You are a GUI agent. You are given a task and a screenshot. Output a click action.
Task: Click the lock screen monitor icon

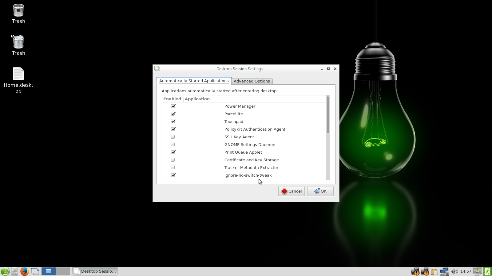click(x=477, y=271)
